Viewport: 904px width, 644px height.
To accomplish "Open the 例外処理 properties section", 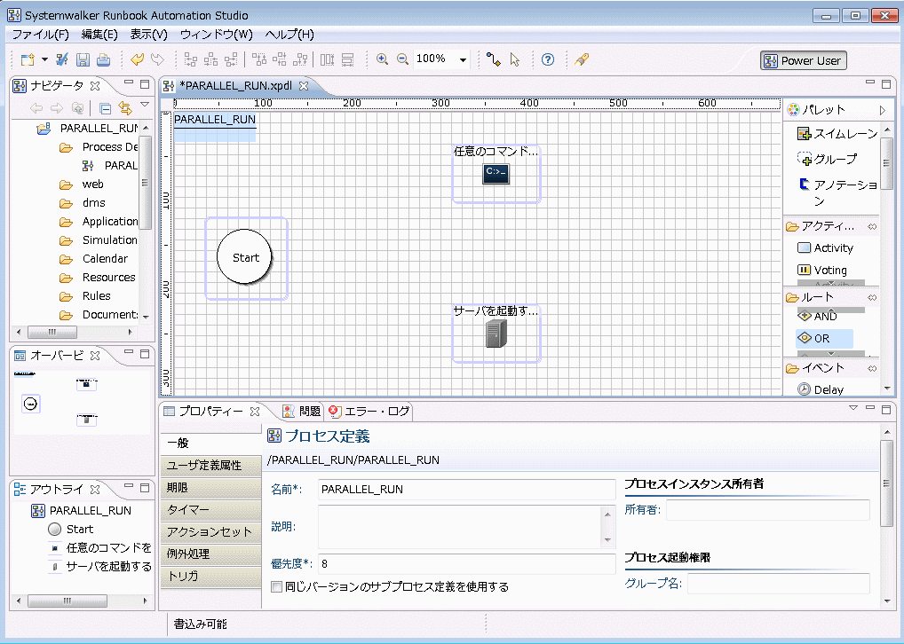I will (x=210, y=554).
